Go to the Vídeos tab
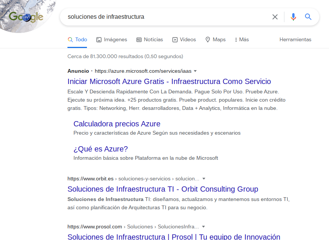This screenshot has height=240, width=329. [x=184, y=40]
